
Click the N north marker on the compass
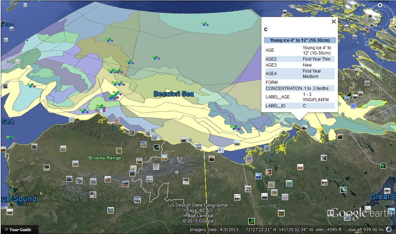tap(380, 5)
